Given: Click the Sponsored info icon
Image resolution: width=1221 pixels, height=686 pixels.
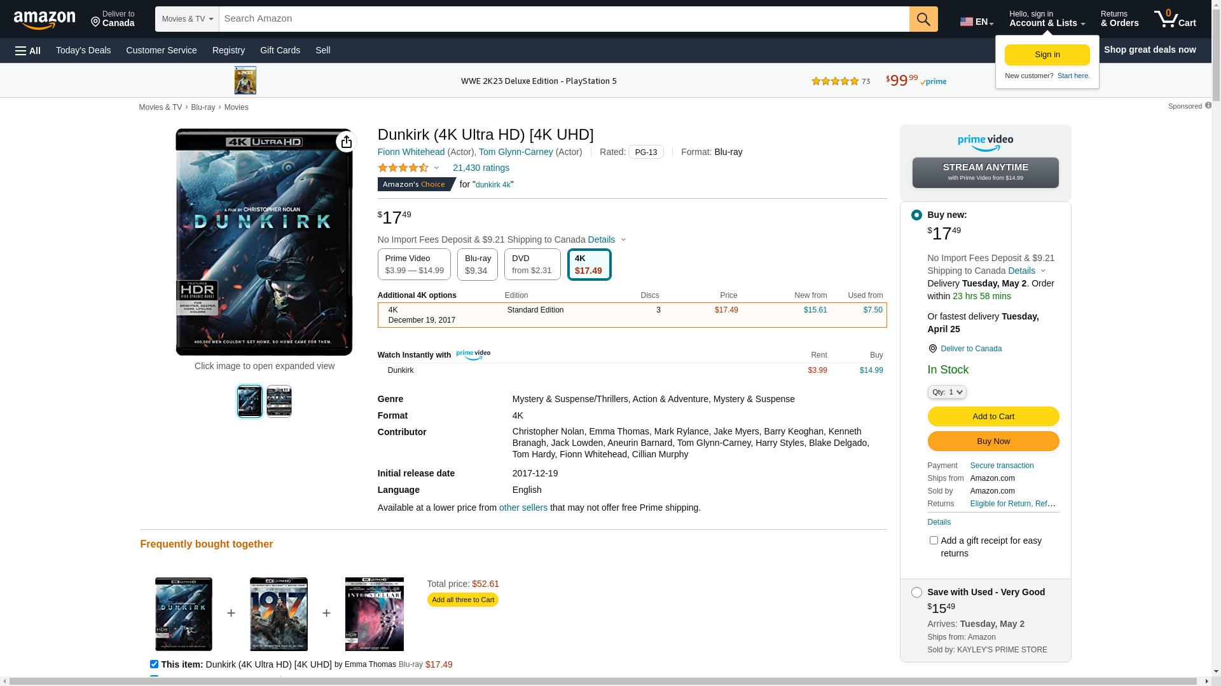Looking at the screenshot, I should point(1208,105).
